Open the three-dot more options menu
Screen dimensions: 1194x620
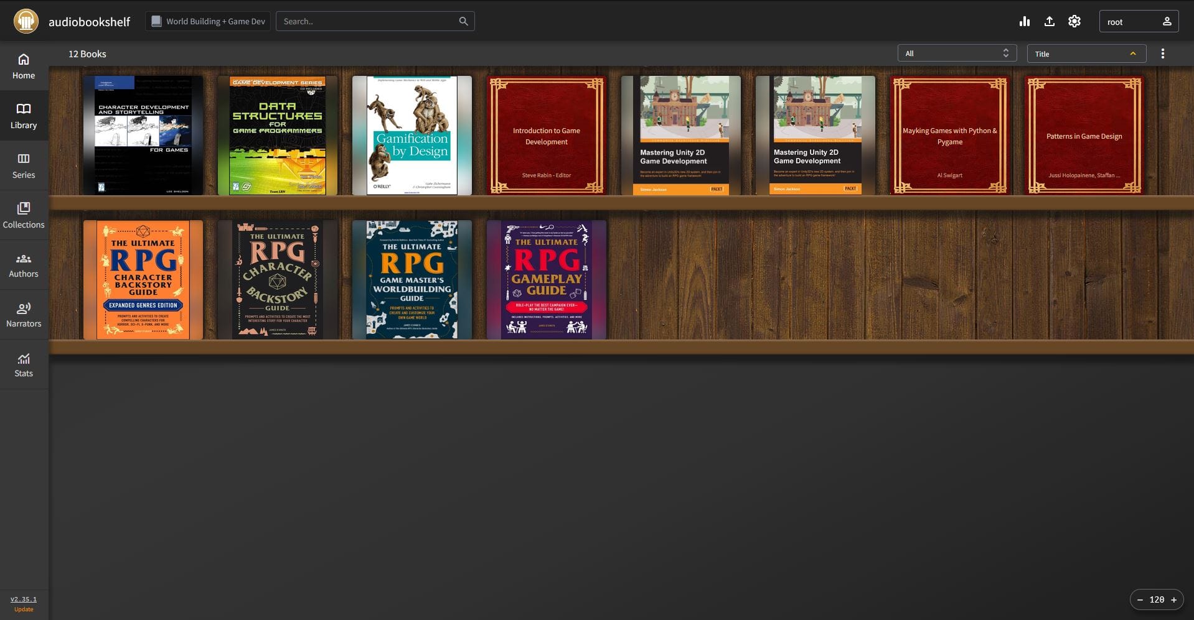pos(1162,53)
